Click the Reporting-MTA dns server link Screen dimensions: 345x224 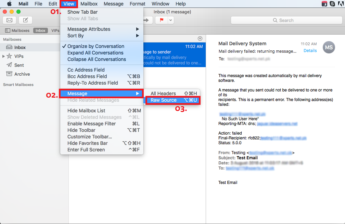277,124
